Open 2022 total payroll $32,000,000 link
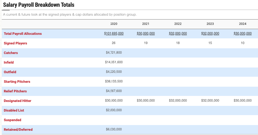Image resolution: width=258 pixels, height=135 pixels. pos(178,33)
